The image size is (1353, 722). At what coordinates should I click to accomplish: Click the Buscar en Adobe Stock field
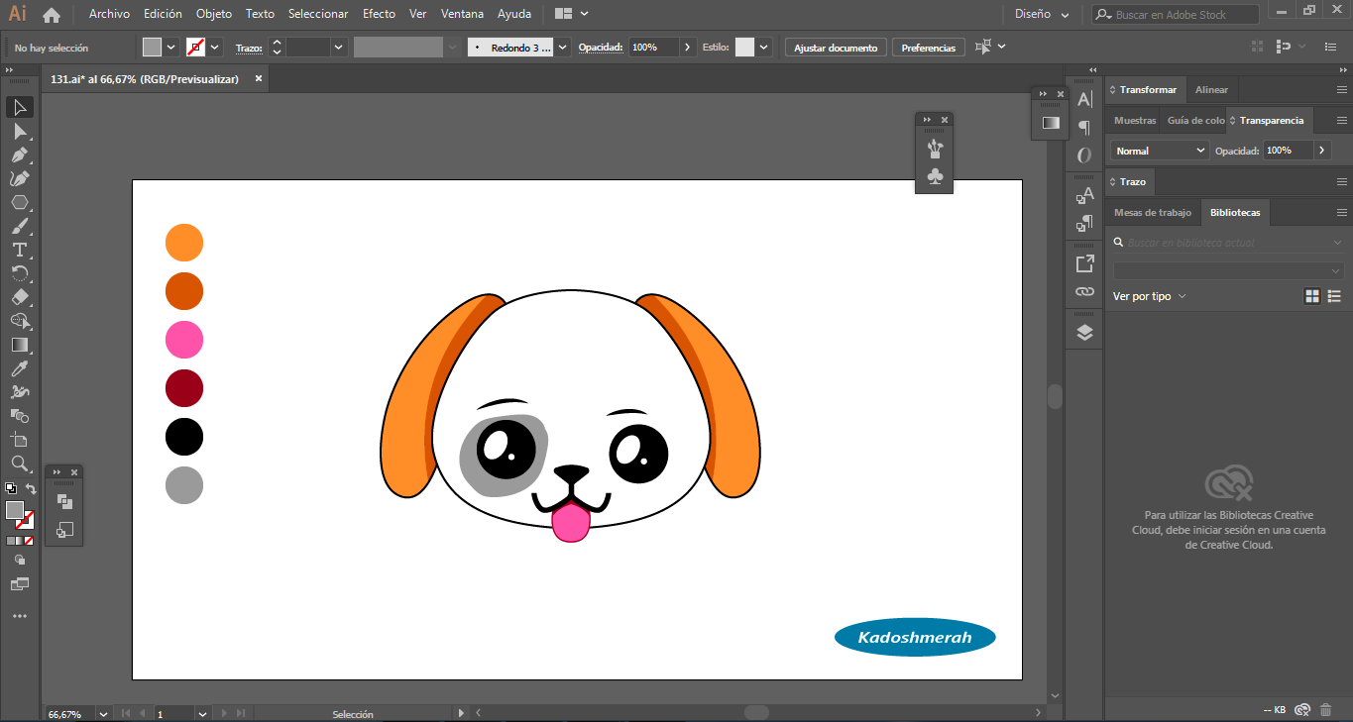(1176, 15)
